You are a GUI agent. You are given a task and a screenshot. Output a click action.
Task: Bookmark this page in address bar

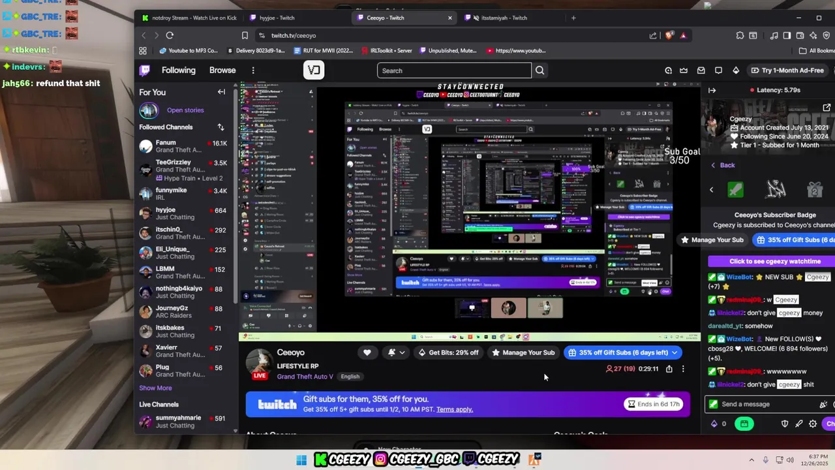click(x=245, y=35)
